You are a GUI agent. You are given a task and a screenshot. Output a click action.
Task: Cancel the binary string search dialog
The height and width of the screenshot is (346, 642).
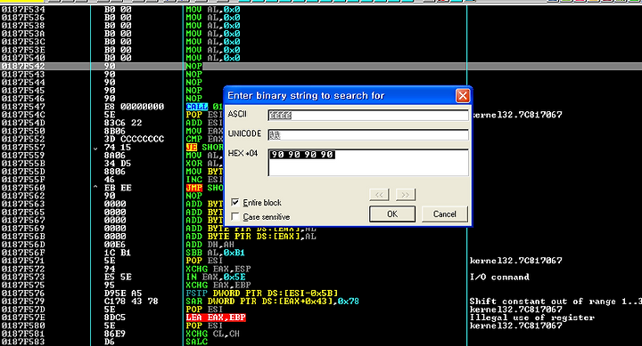point(444,214)
